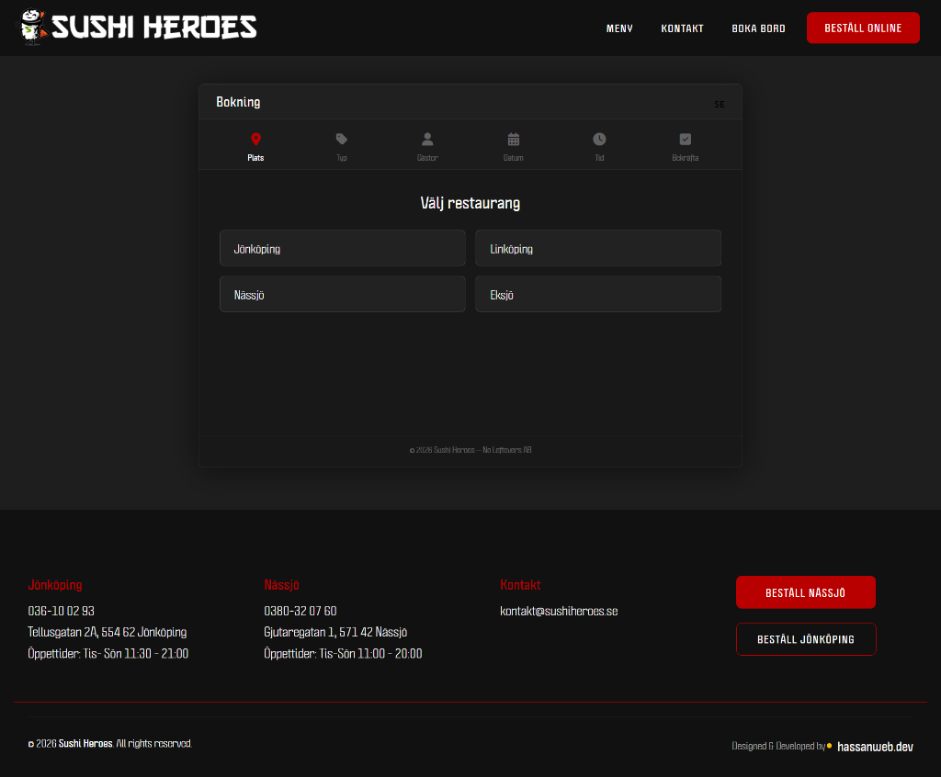The image size is (941, 777).
Task: Open the Gäster person step icon
Action: click(x=427, y=140)
